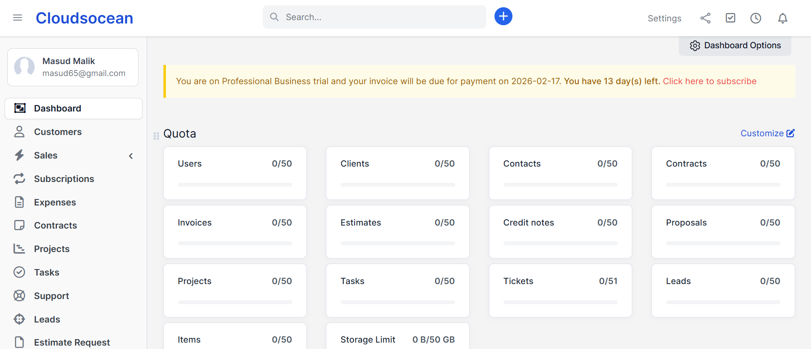Open the share icon in header
The image size is (811, 349).
point(705,18)
